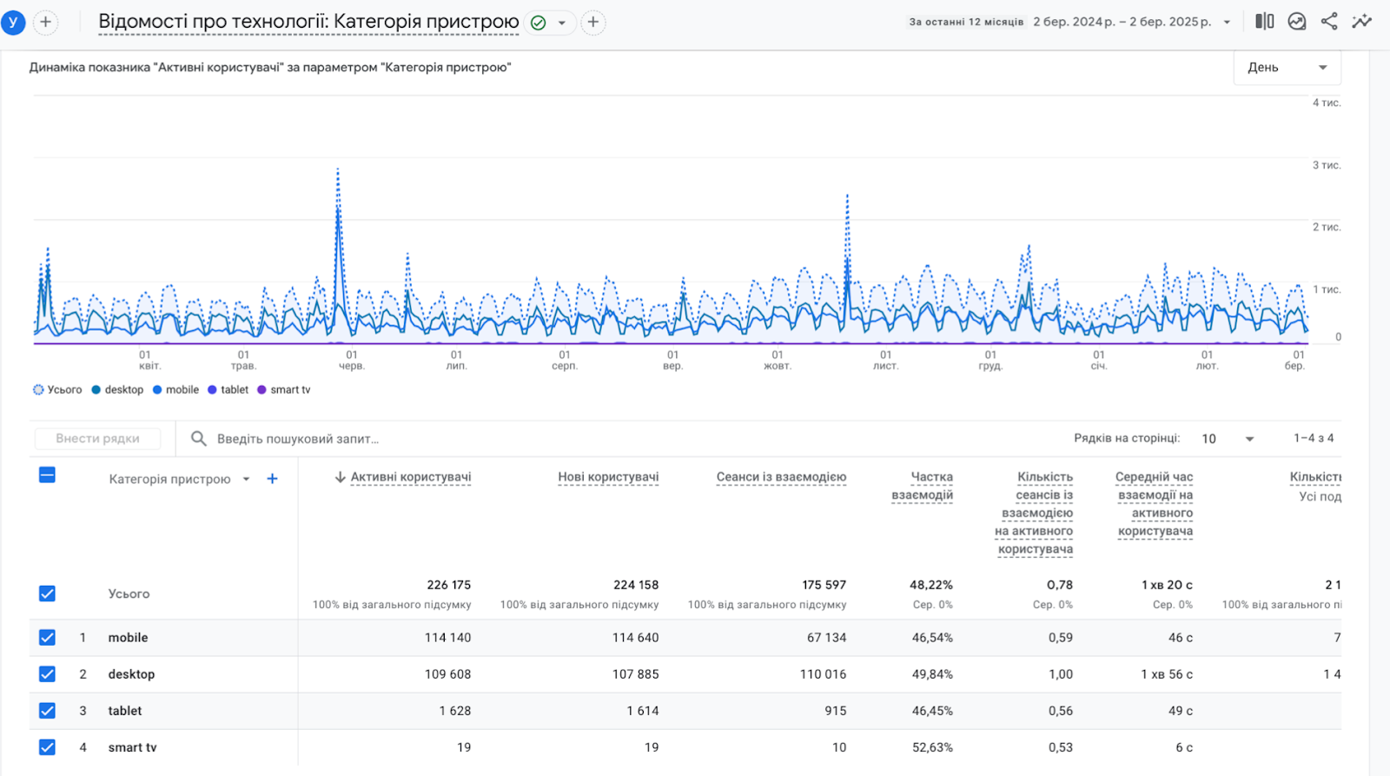Screen dimensions: 1390x776
Task: Toggle the header select-all checkbox
Action: point(47,474)
